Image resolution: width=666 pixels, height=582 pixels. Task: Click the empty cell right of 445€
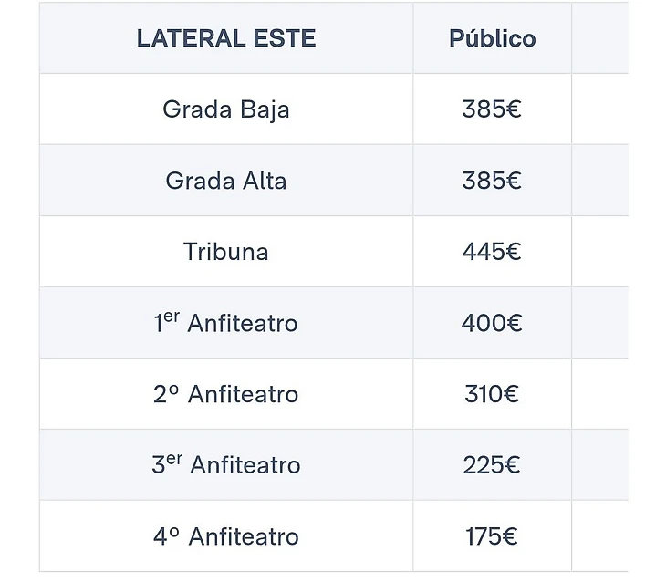point(600,252)
